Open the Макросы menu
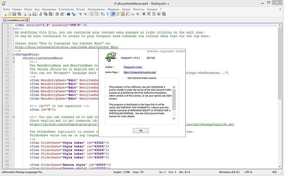This screenshot has width=284, height=176. click(x=113, y=9)
